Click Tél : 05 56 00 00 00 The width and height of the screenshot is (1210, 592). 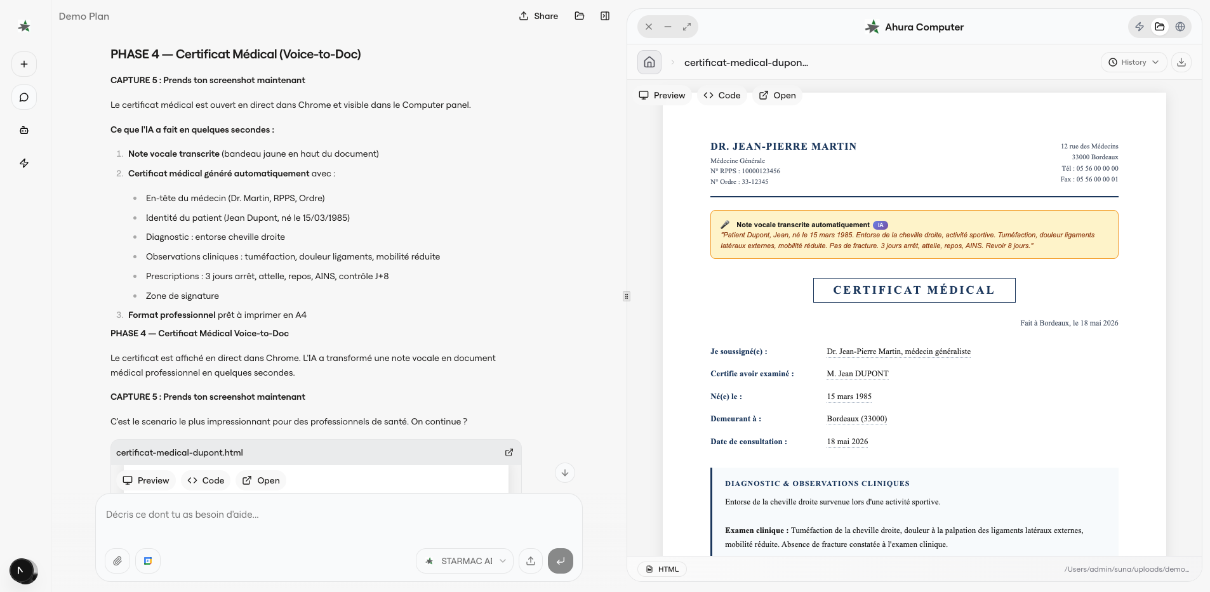click(x=1090, y=169)
